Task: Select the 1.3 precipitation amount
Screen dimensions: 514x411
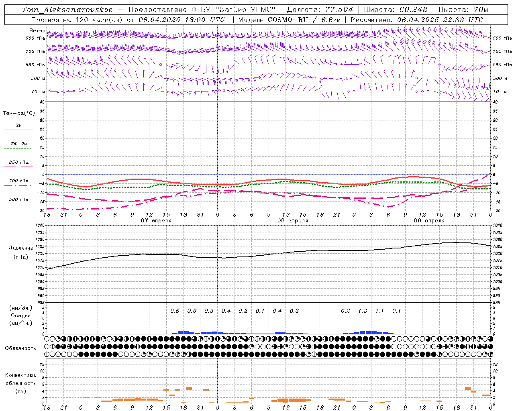Action: coord(363,311)
